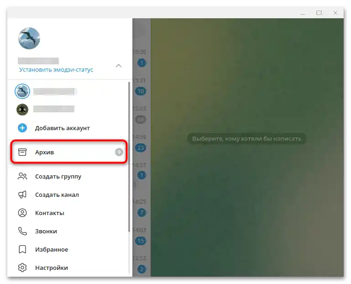
Task: Collapse the accounts list chevron
Action: [119, 66]
